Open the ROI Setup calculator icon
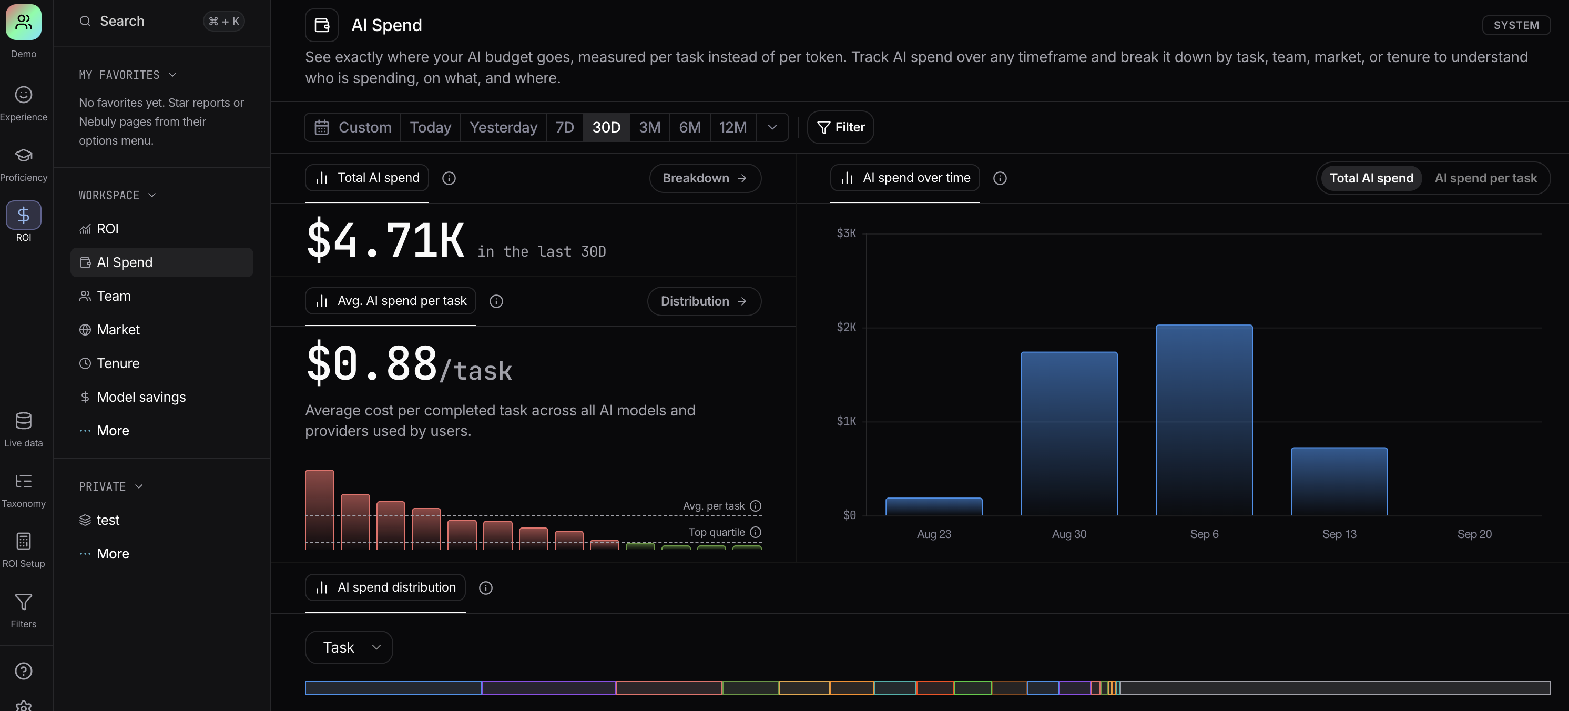The width and height of the screenshot is (1569, 711). [x=23, y=541]
